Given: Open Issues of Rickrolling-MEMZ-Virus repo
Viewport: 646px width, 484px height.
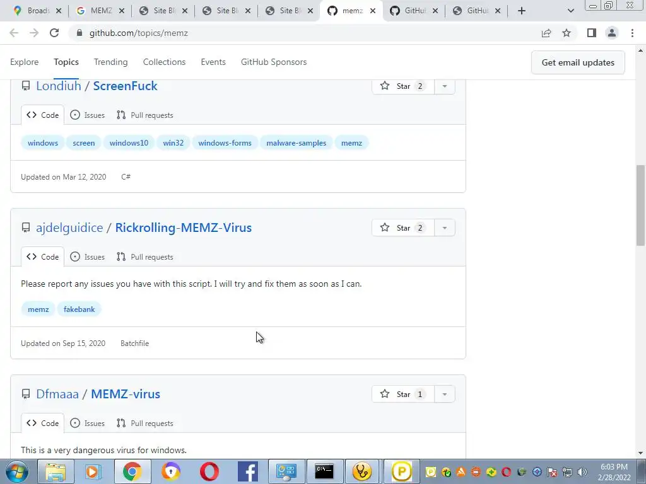Looking at the screenshot, I should tap(87, 257).
